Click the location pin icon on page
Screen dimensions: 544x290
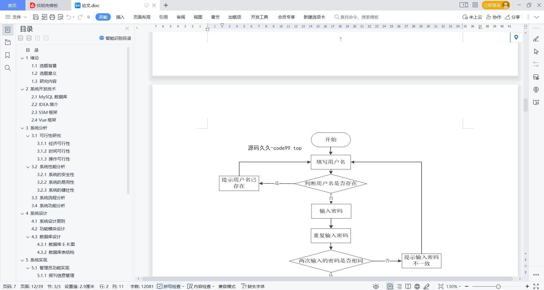516,37
